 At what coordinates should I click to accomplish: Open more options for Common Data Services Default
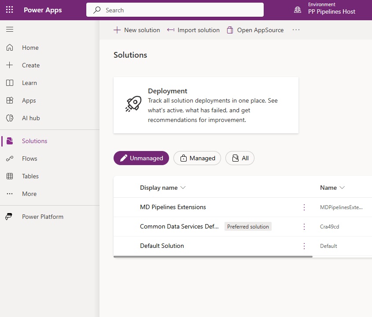pos(304,227)
